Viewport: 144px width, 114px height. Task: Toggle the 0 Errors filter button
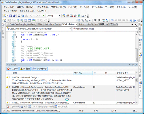[x=12, y=69]
